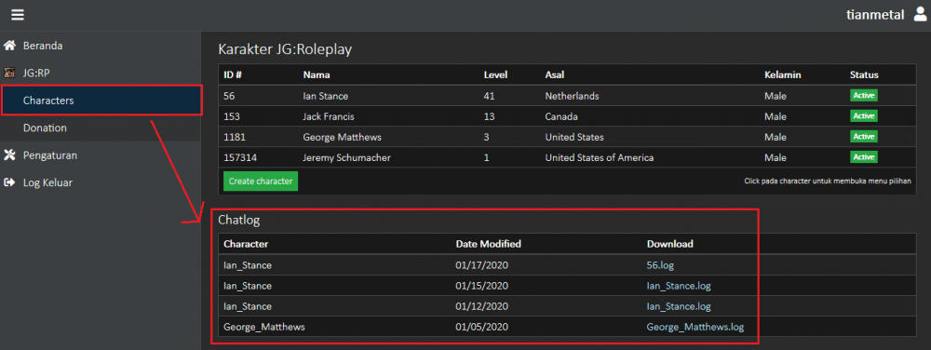Select the Jack Francis character row
Viewport: 931px width, 350px height.
[567, 116]
